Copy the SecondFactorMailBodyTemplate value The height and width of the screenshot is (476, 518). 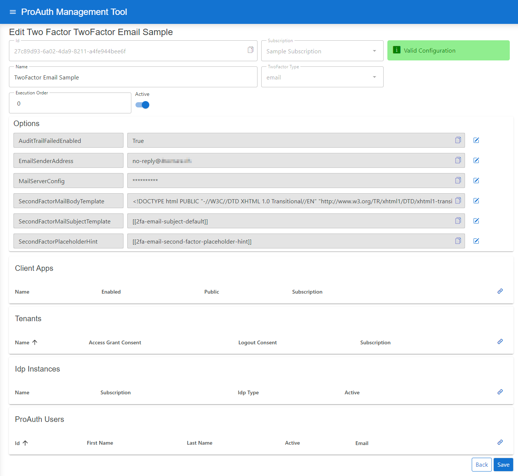click(458, 201)
